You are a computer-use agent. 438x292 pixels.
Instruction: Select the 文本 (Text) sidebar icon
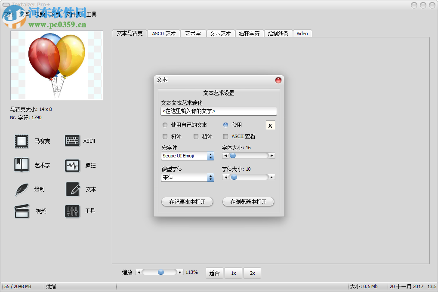(72, 189)
